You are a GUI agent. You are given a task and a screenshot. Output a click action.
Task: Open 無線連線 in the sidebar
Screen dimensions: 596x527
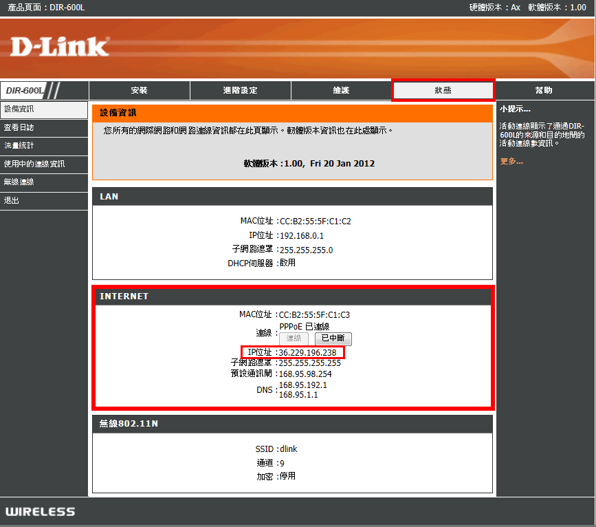coord(44,182)
